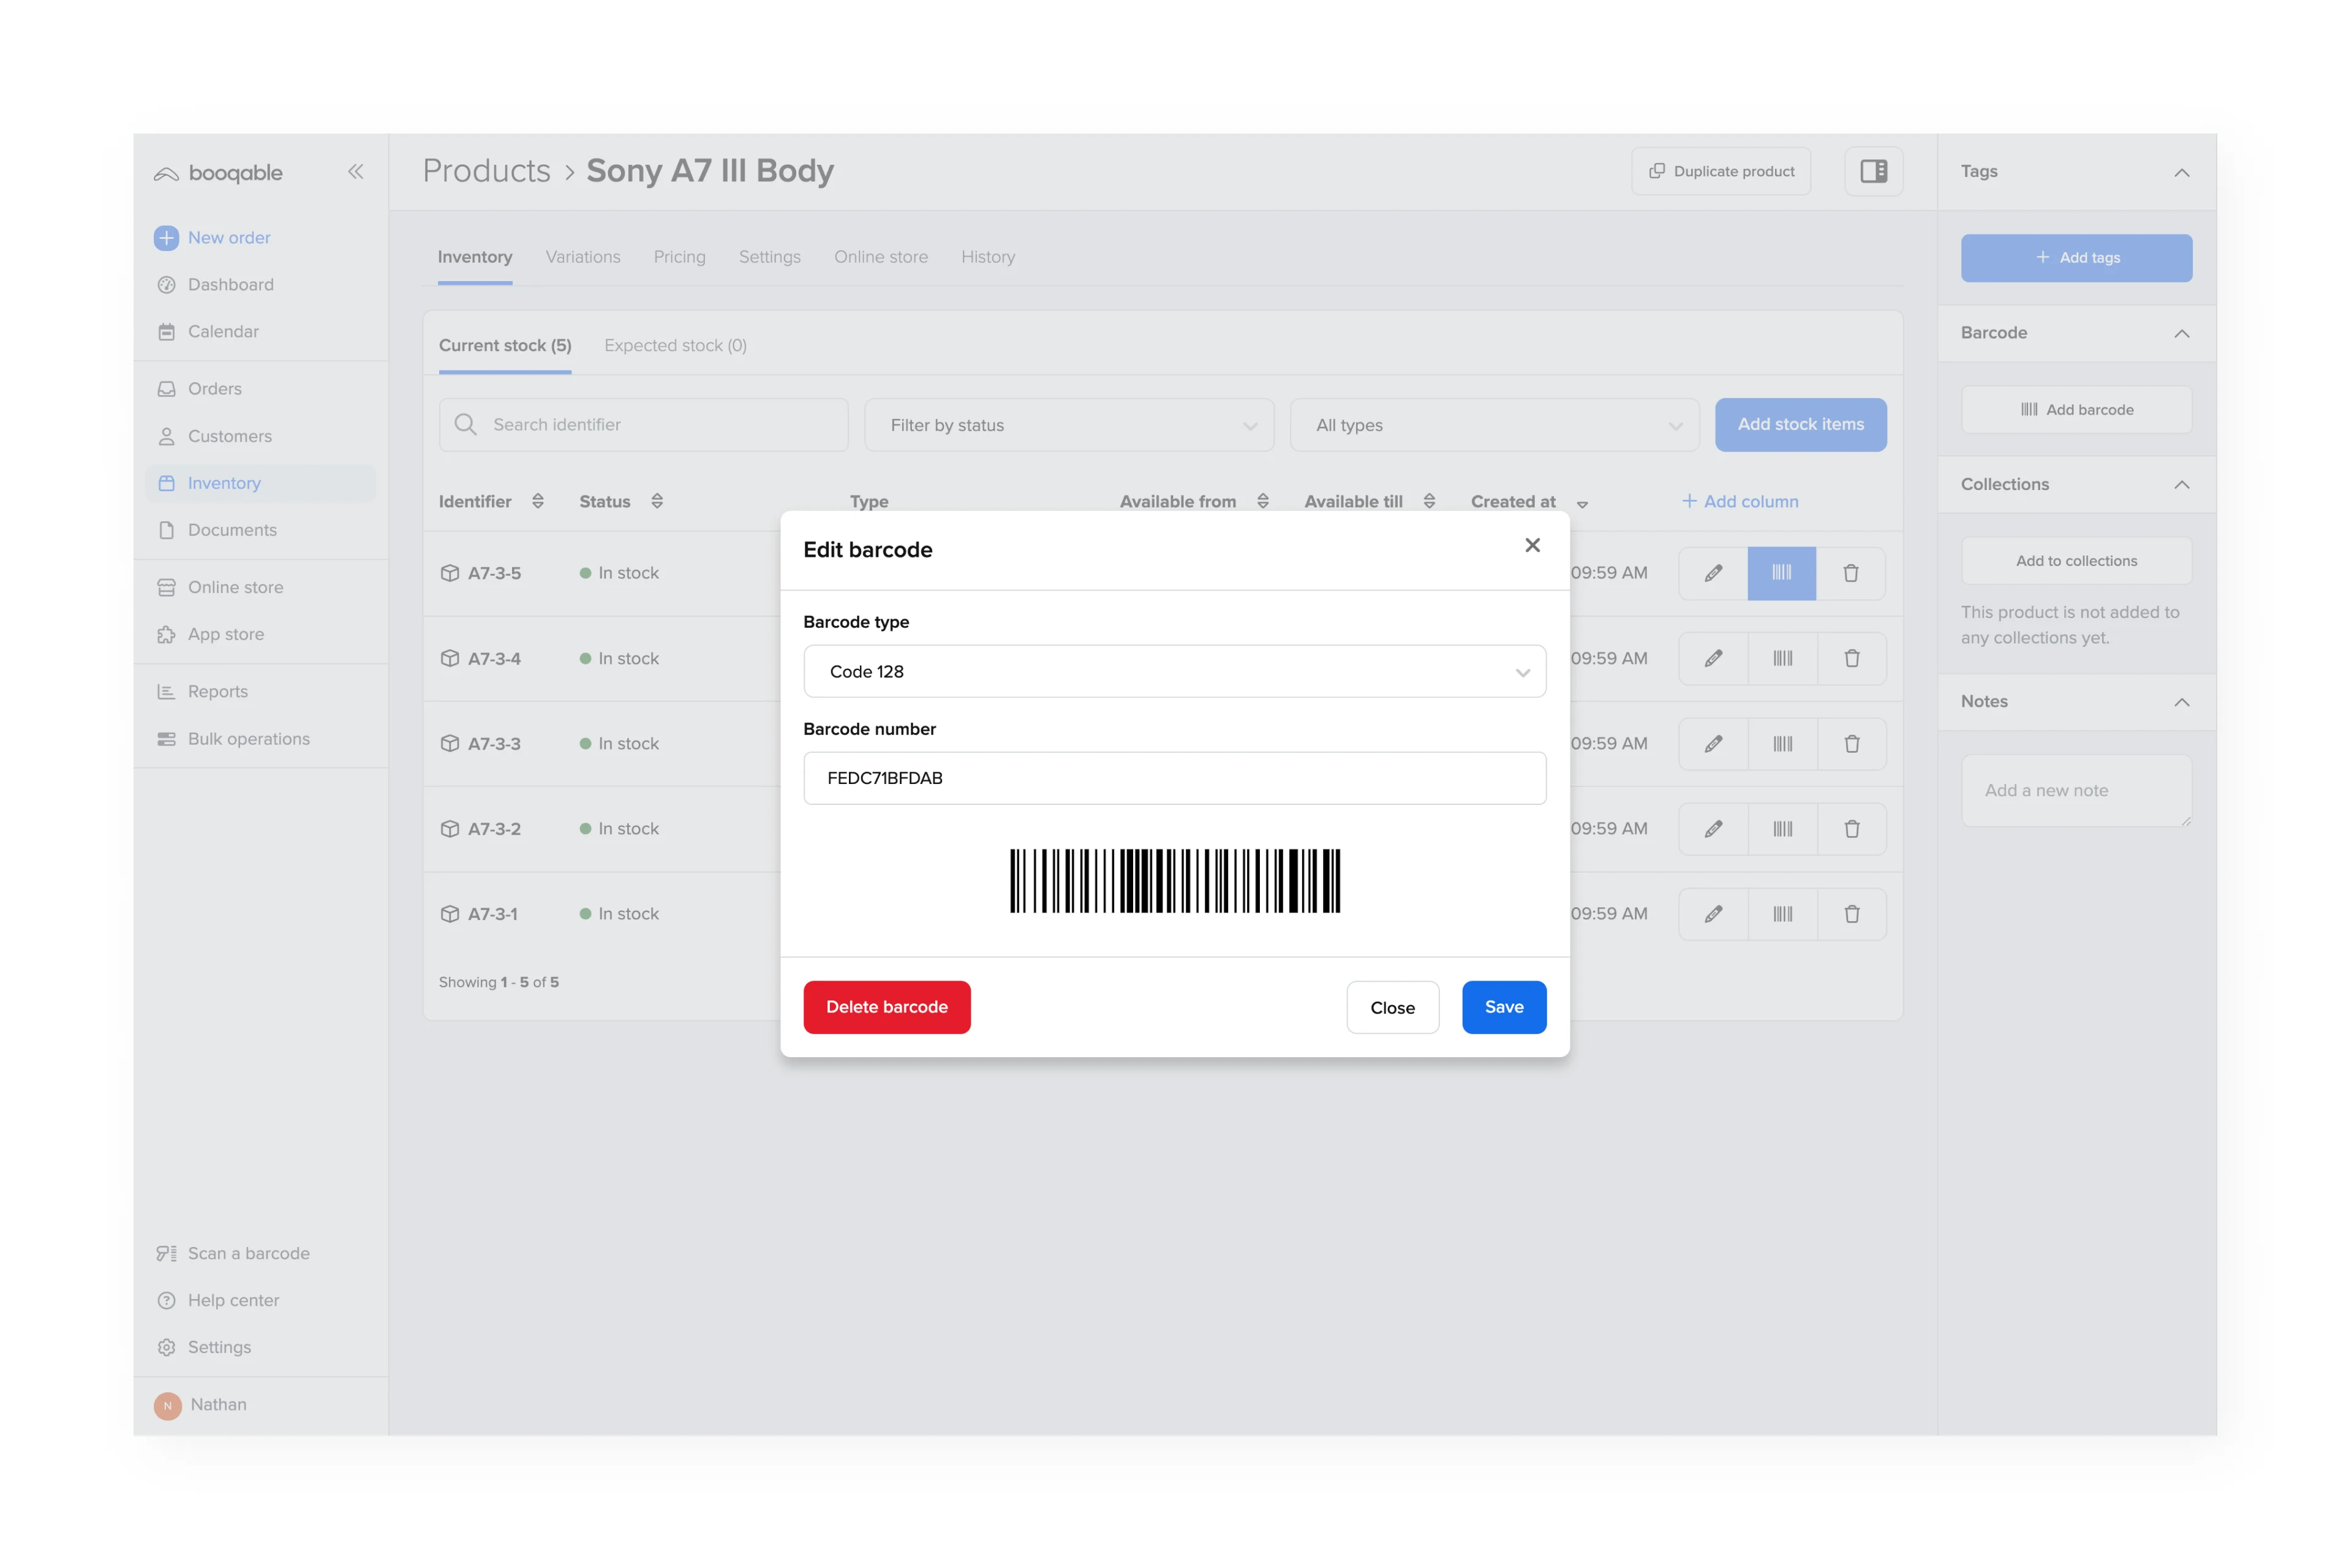The image size is (2352, 1568).
Task: Close Edit barcode dialog with X
Action: tap(1532, 545)
